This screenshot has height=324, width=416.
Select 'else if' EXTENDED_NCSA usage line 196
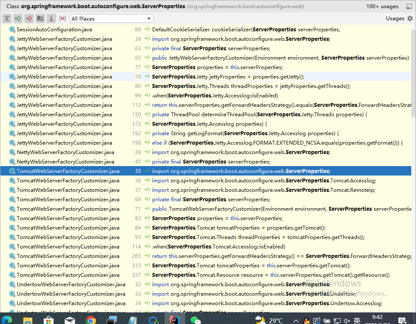[278, 143]
